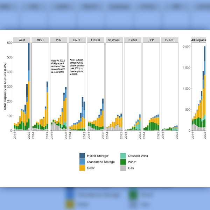Click the PJM paused review note text
This screenshot has height=210, width=210.
point(59,66)
